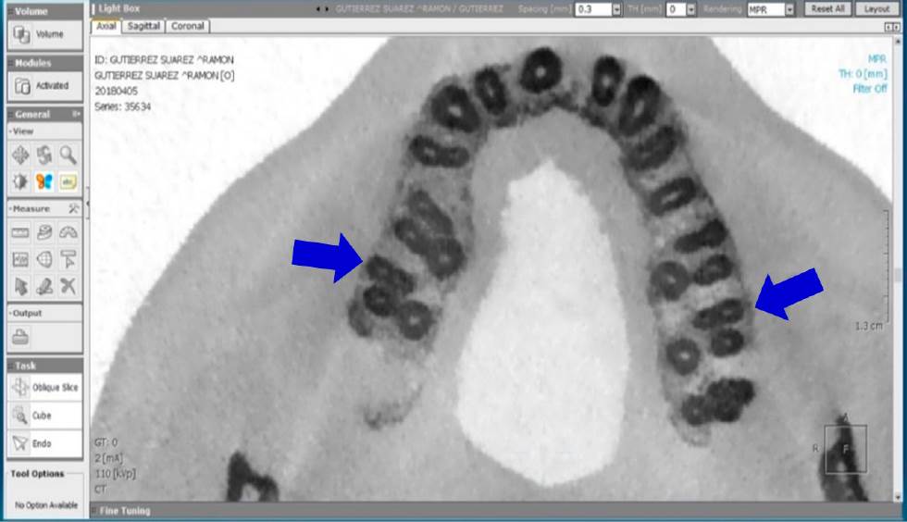Image resolution: width=907 pixels, height=522 pixels.
Task: Switch to the Sagittal tab
Action: point(143,27)
